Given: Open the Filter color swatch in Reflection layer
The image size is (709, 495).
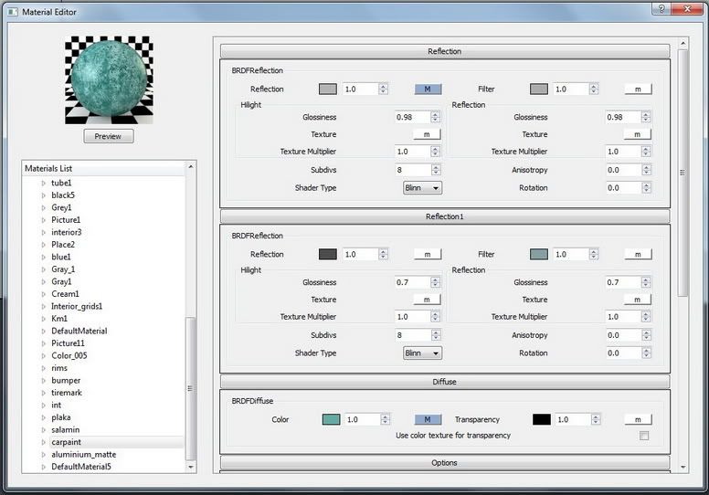Looking at the screenshot, I should pos(539,90).
